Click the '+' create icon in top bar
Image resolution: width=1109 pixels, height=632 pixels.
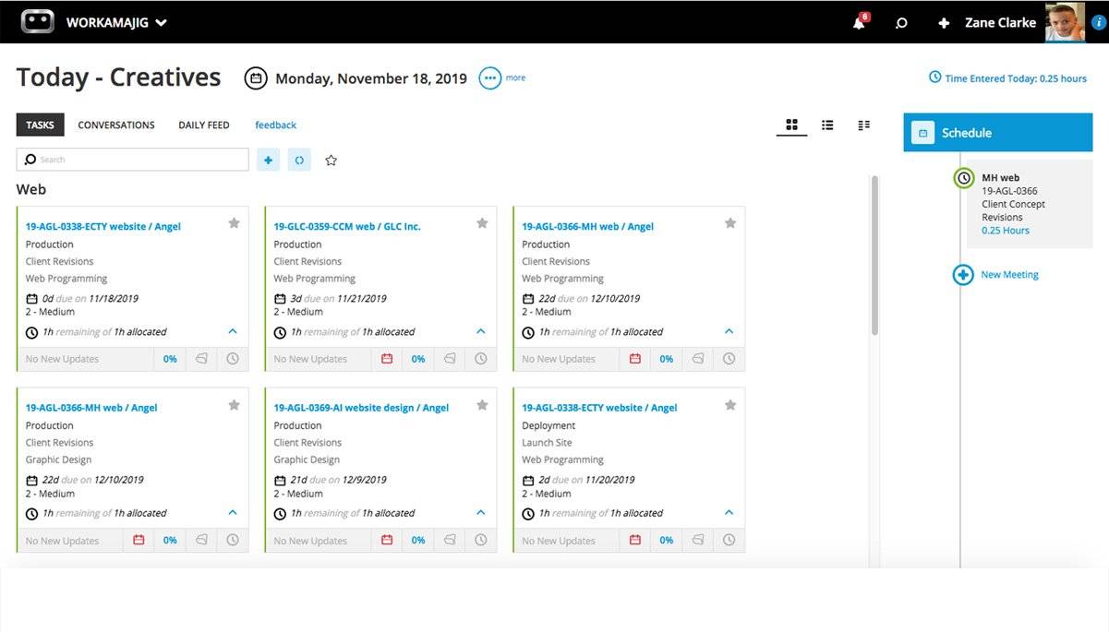click(x=941, y=22)
